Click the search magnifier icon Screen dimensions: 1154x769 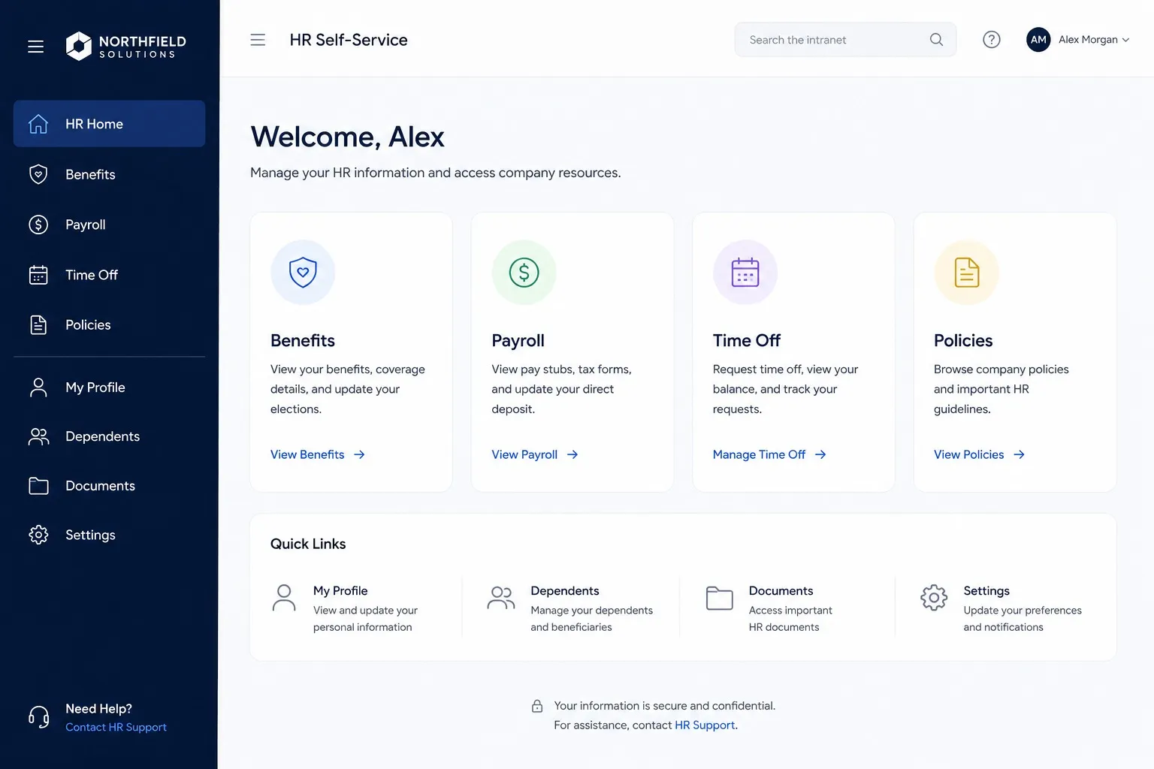pyautogui.click(x=936, y=40)
